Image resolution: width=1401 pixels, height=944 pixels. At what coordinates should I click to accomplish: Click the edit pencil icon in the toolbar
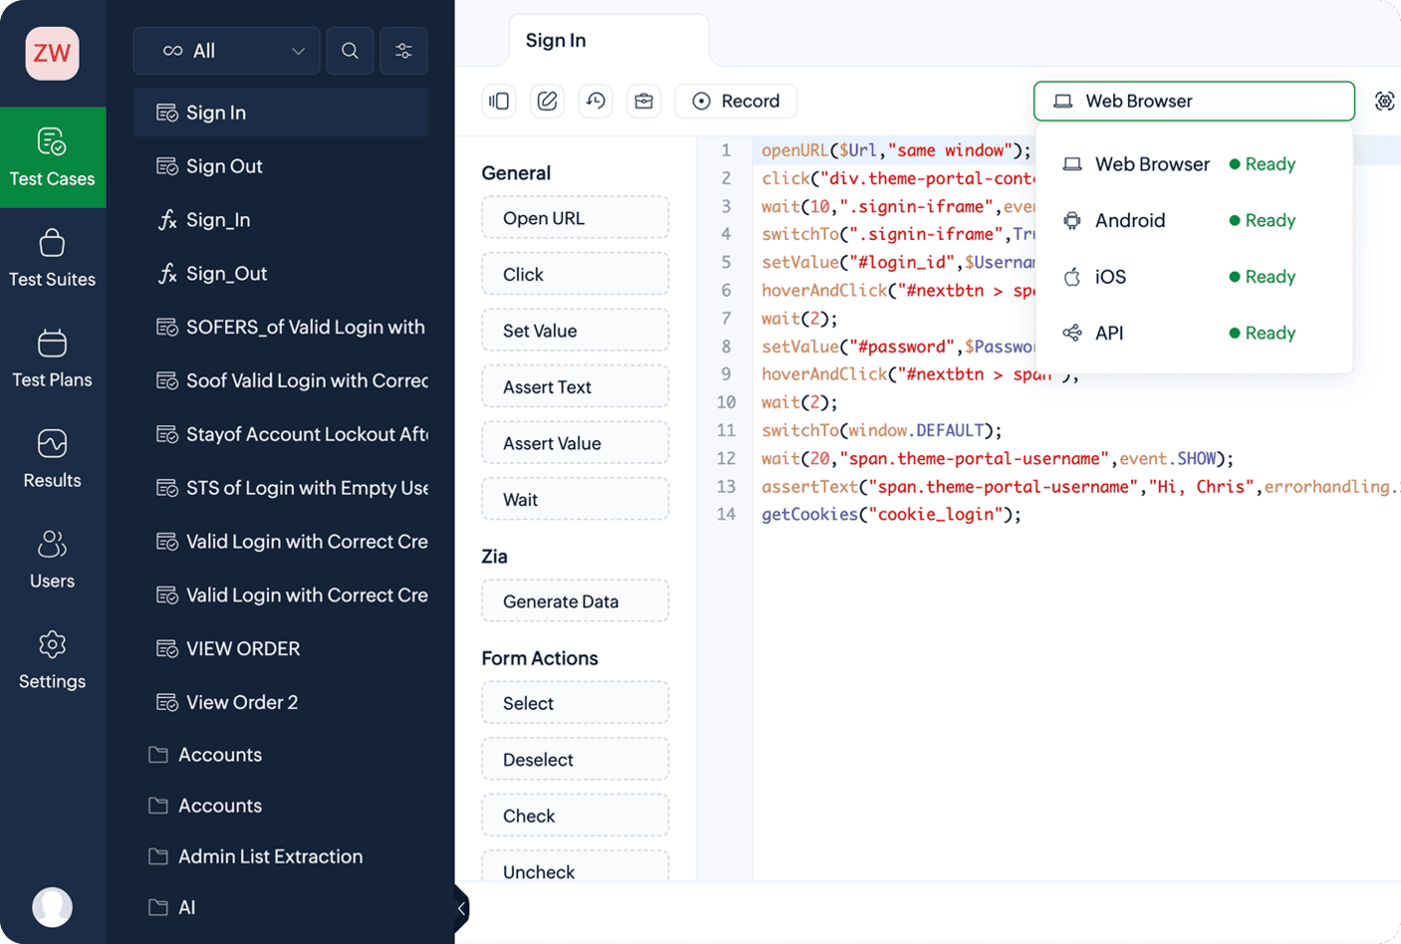click(x=547, y=101)
